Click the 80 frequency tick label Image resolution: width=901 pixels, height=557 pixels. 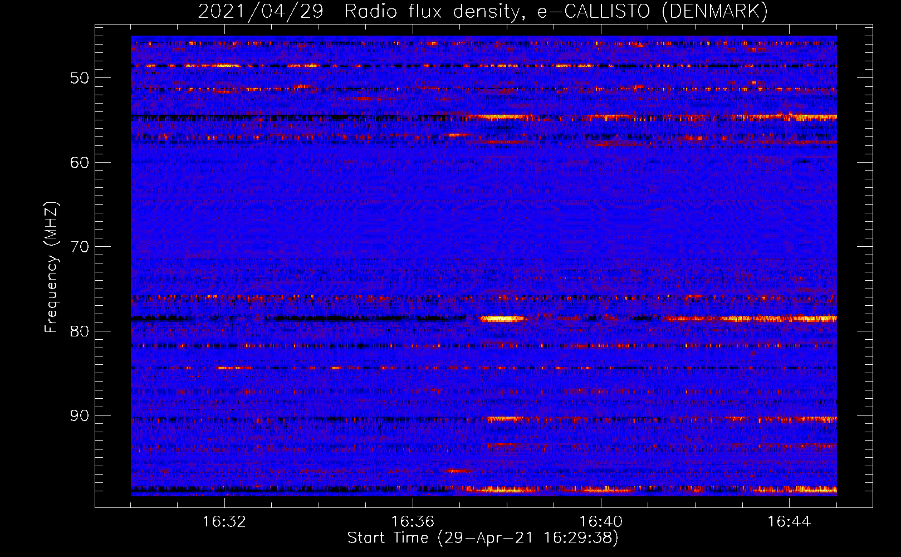80,331
